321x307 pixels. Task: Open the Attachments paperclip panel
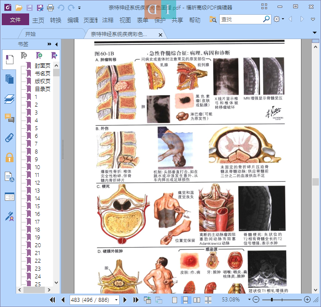point(10,138)
